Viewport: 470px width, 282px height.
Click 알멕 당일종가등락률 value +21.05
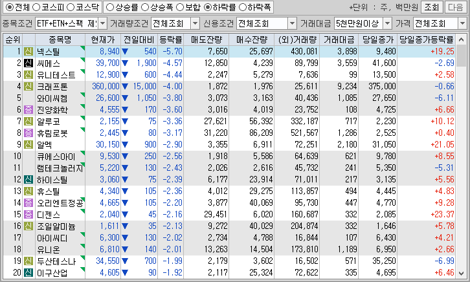coord(442,145)
